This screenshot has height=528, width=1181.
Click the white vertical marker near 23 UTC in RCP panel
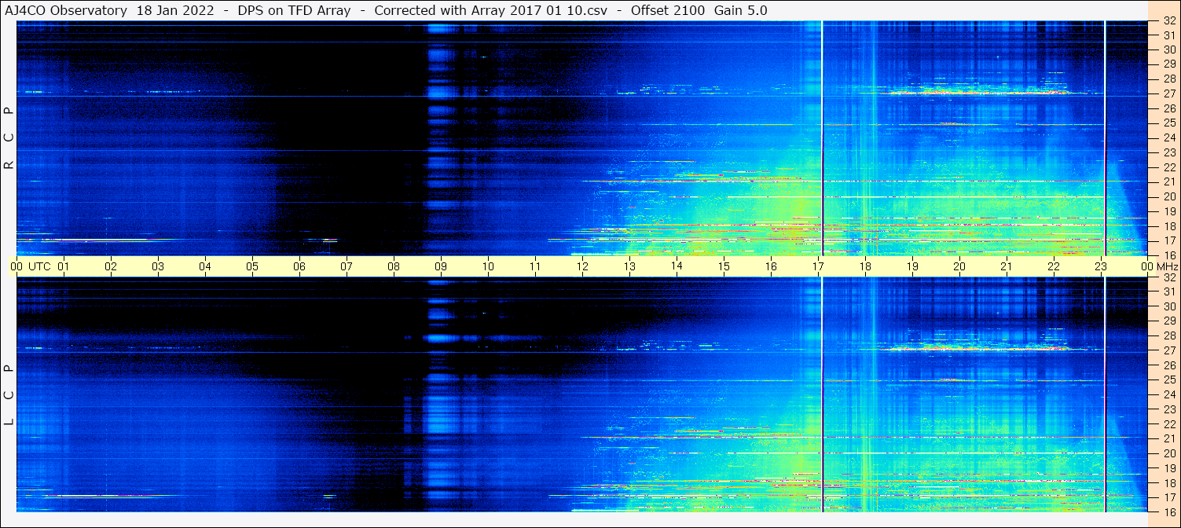[1105, 138]
